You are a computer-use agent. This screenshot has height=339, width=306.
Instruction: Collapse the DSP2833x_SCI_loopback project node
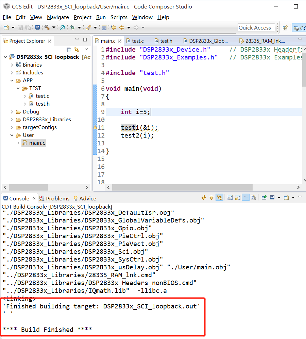5,57
